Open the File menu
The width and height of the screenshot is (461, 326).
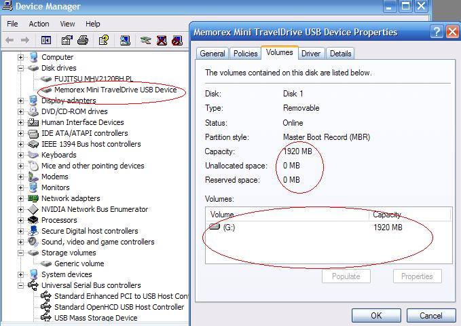click(12, 24)
